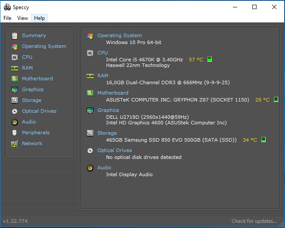
Task: Click the CPU chip icon in sidebar
Action: point(15,57)
